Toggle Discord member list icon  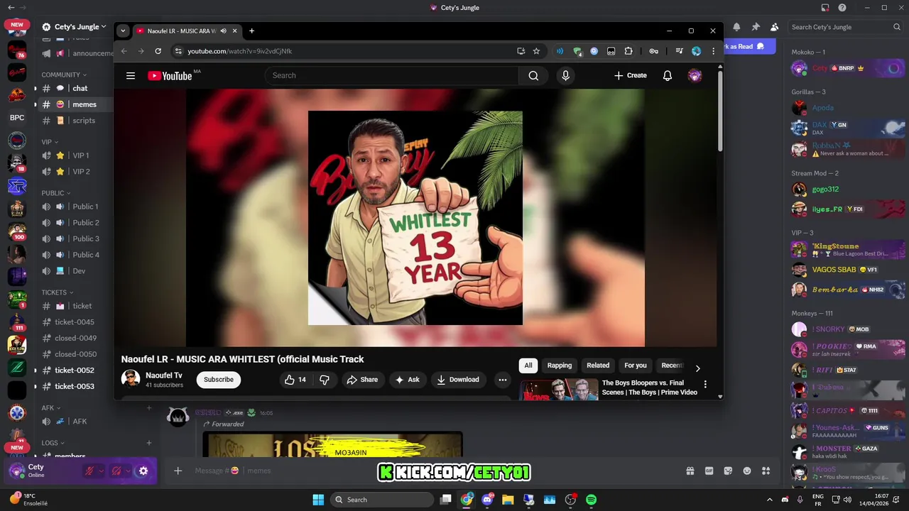[x=774, y=27]
